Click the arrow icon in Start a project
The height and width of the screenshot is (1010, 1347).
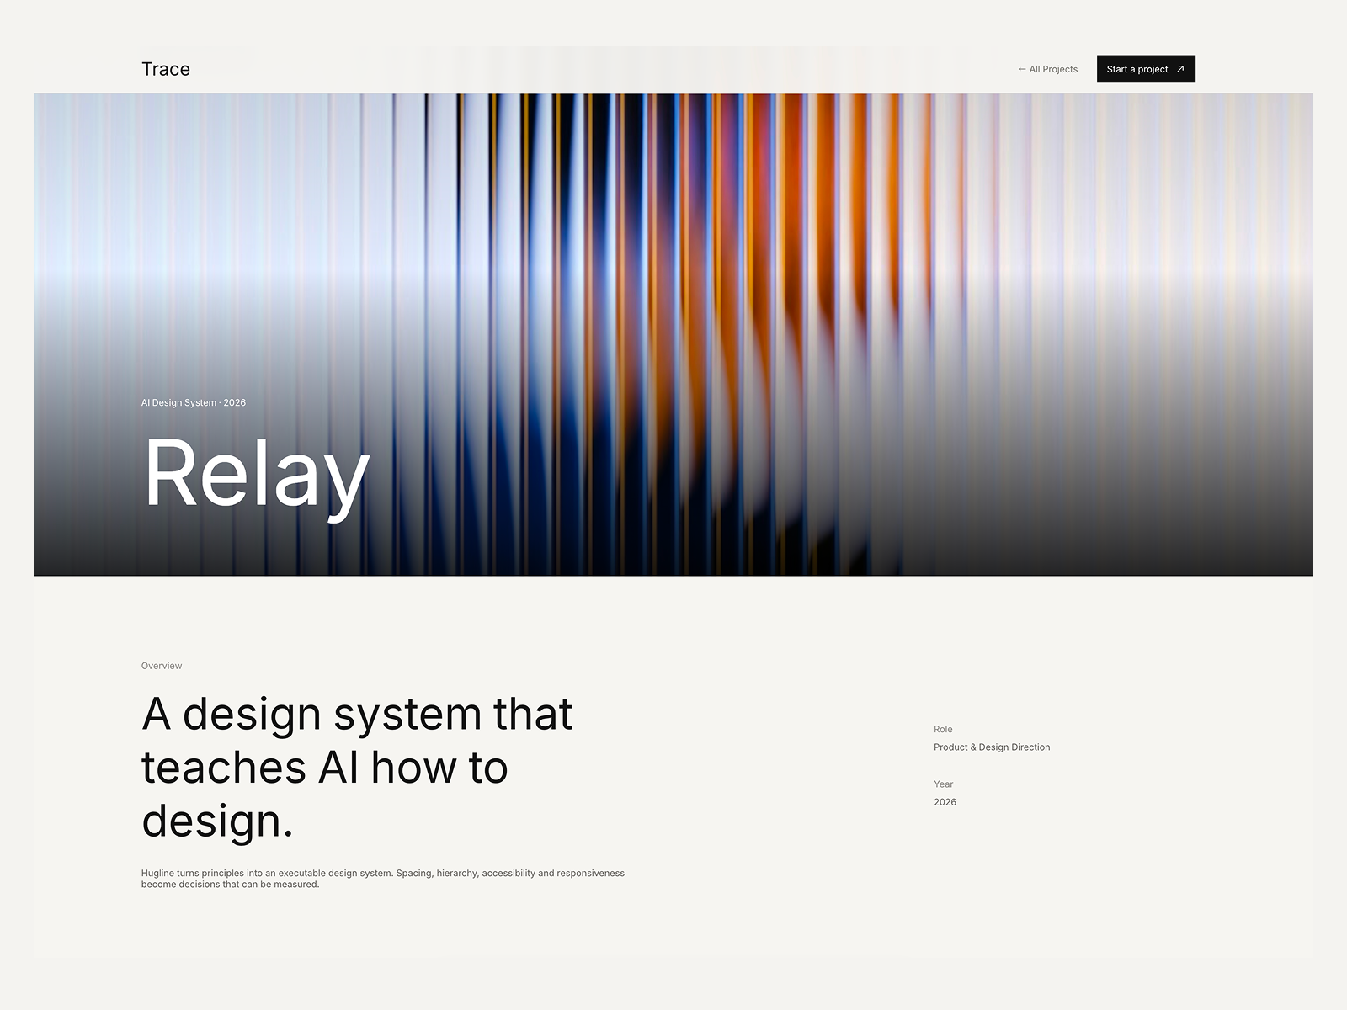1180,69
